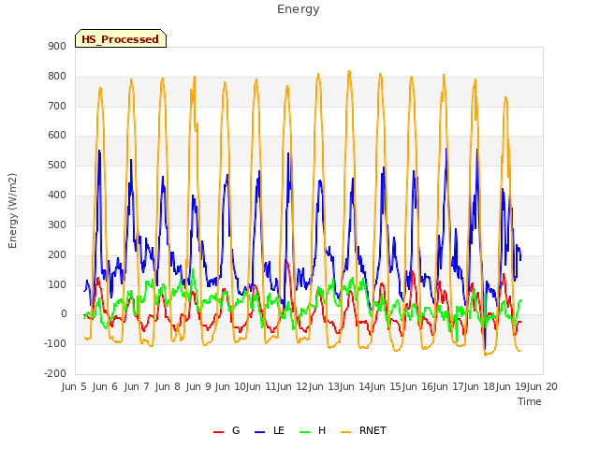
Task: Click the 500 y-axis tick label
Action: (x=57, y=166)
